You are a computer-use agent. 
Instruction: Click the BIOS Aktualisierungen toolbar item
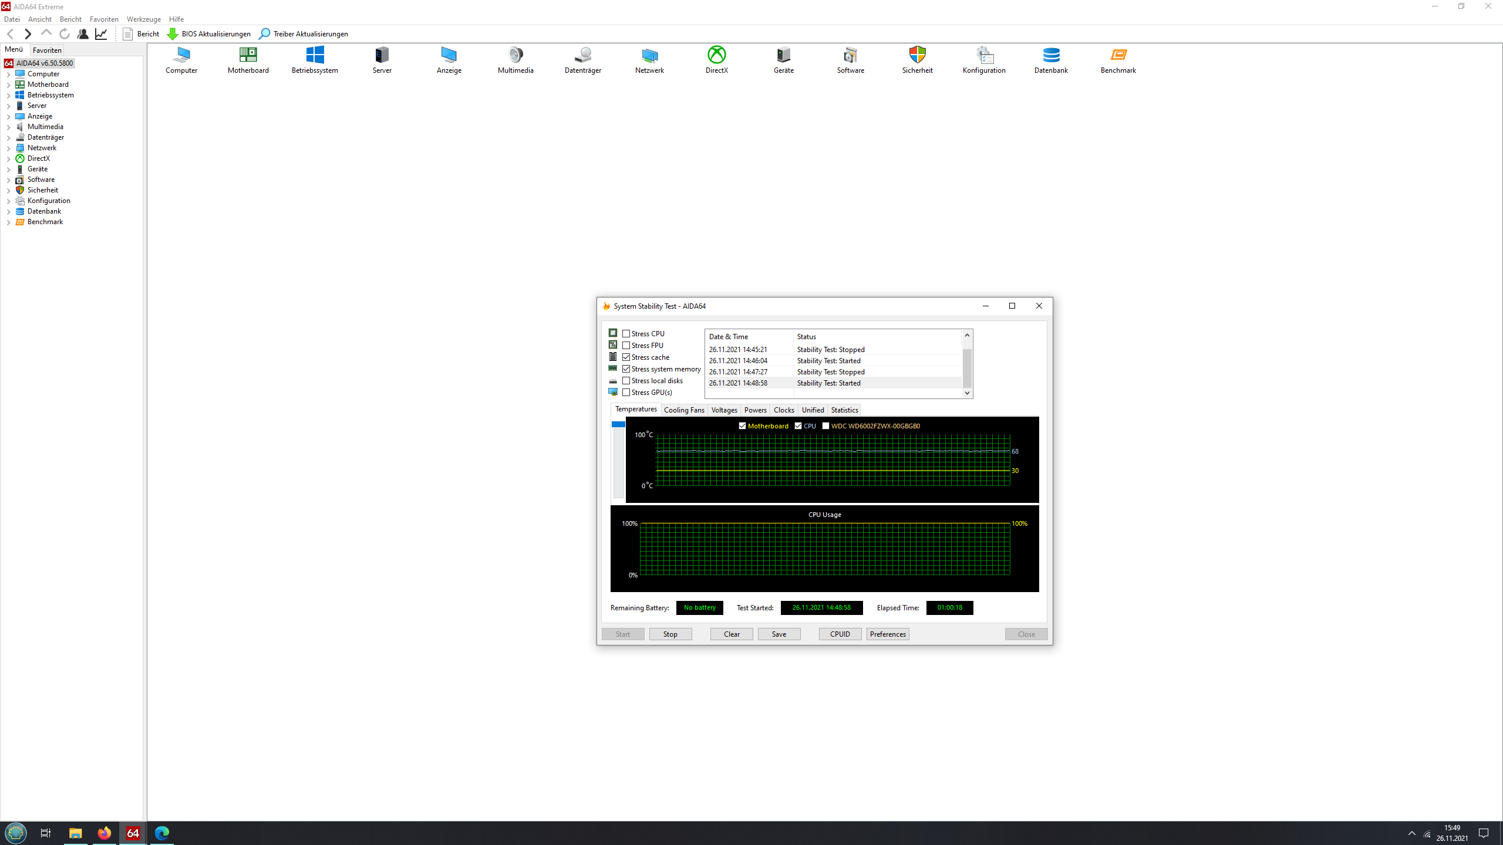209,34
